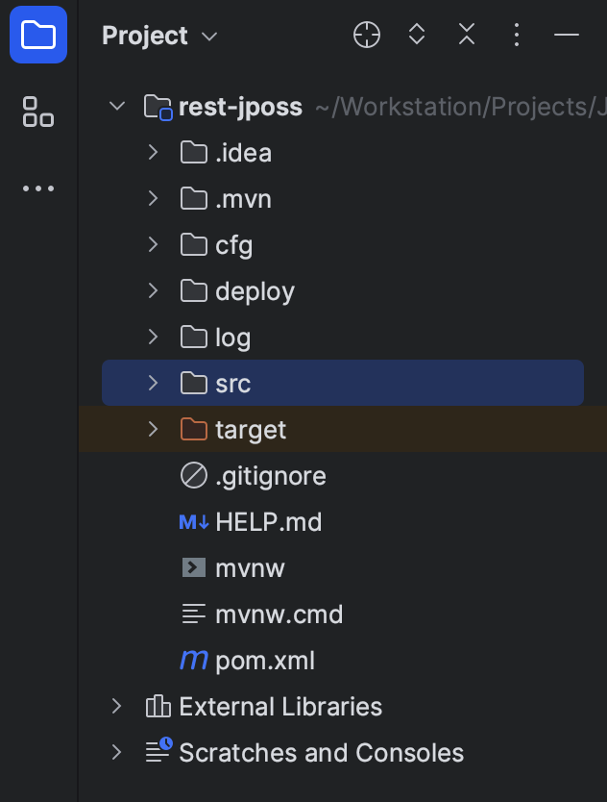
Task: Hide the Project panel with dash icon
Action: 567,35
